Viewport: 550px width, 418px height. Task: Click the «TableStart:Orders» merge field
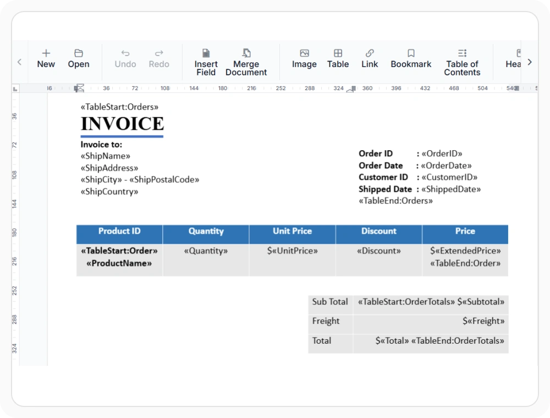click(x=119, y=107)
